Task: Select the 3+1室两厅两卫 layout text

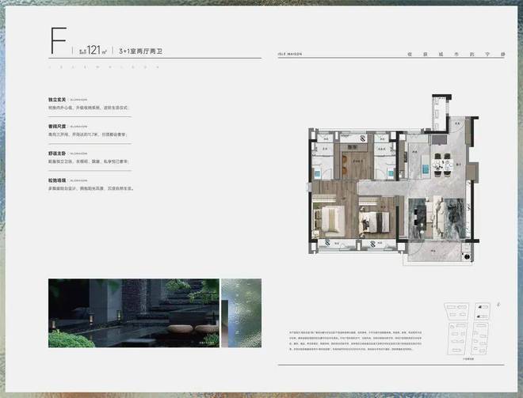Action: coord(140,51)
